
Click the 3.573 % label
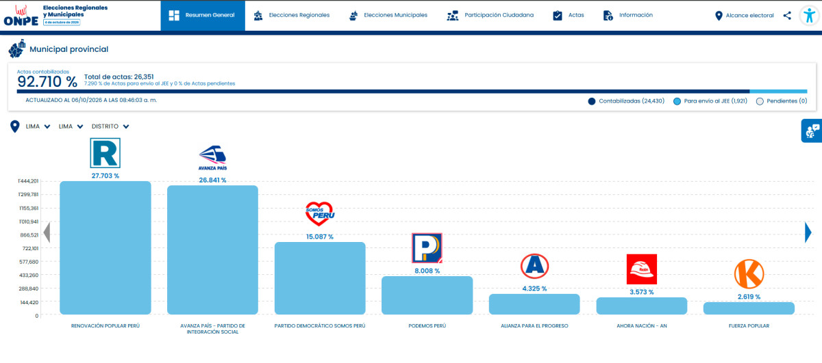click(642, 292)
